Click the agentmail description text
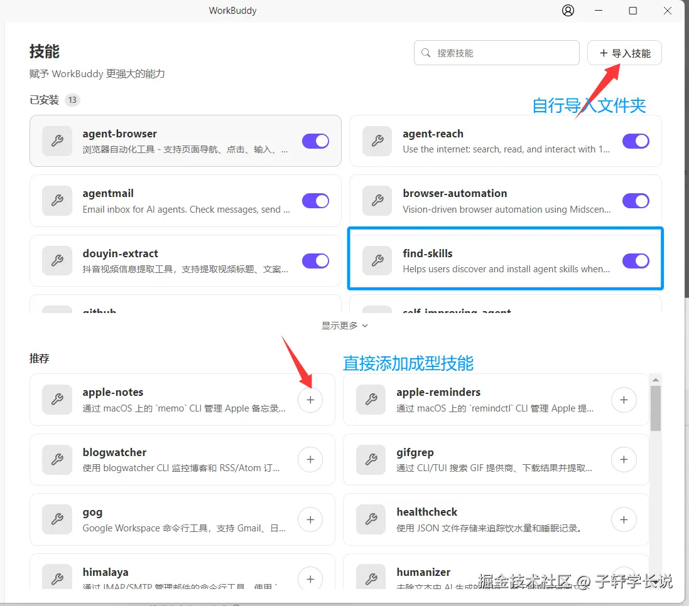This screenshot has height=606, width=689. [x=187, y=210]
